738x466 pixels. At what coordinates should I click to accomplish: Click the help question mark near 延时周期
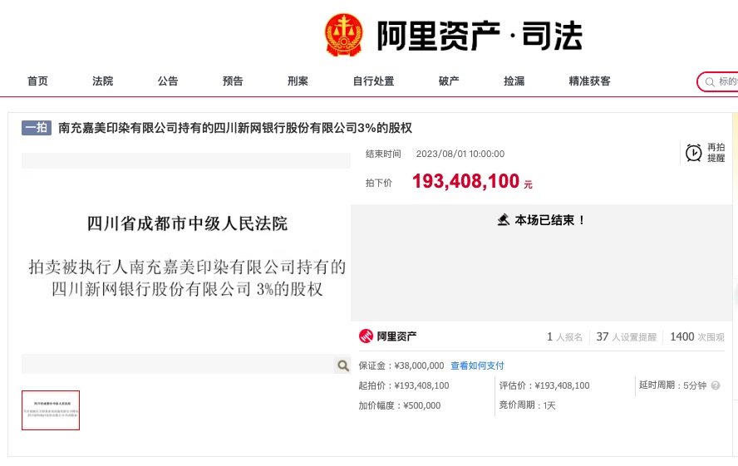pyautogui.click(x=716, y=385)
